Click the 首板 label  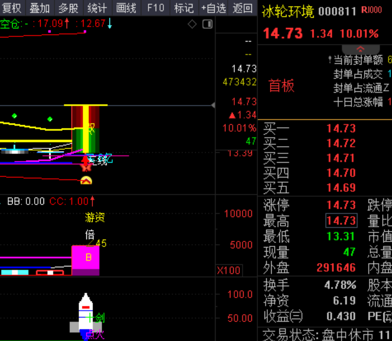281,86
